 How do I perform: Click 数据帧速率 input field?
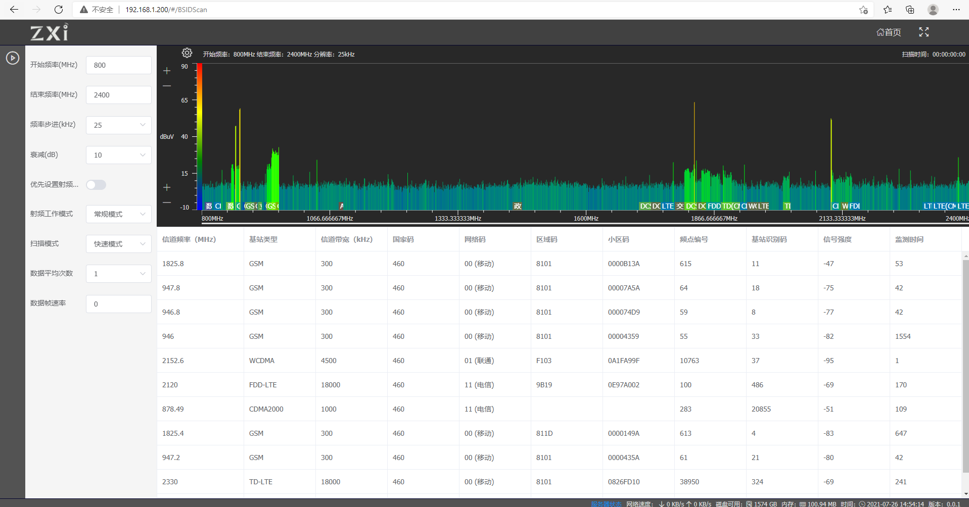click(x=119, y=304)
